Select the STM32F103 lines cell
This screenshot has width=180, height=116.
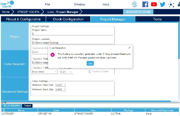coord(56,114)
